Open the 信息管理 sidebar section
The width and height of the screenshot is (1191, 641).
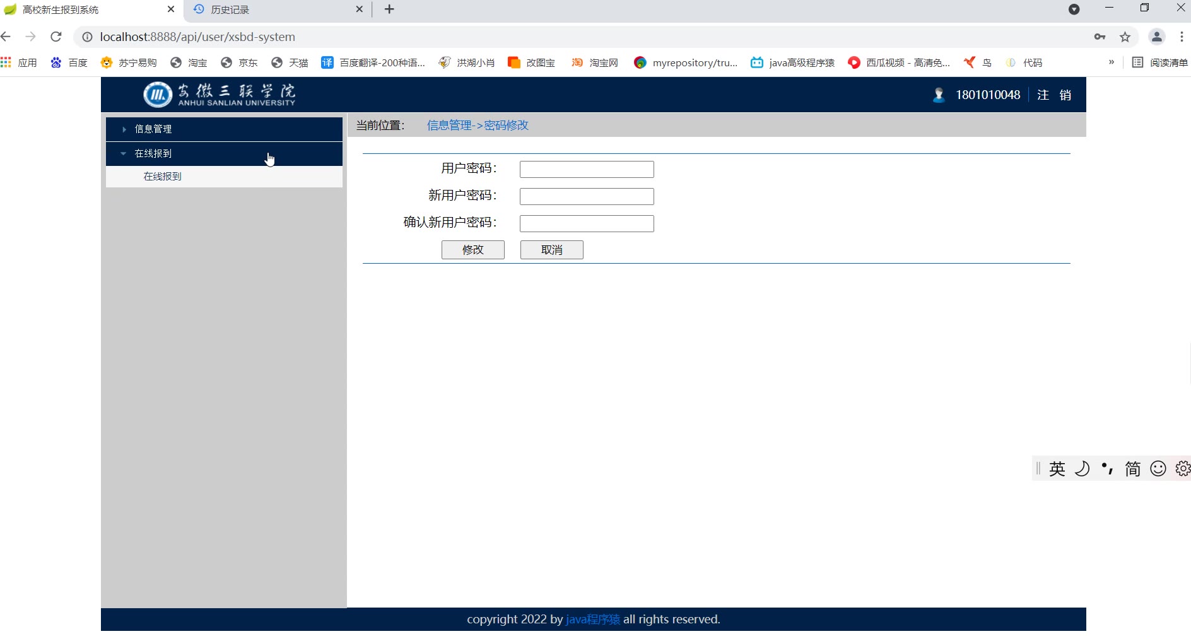(224, 129)
